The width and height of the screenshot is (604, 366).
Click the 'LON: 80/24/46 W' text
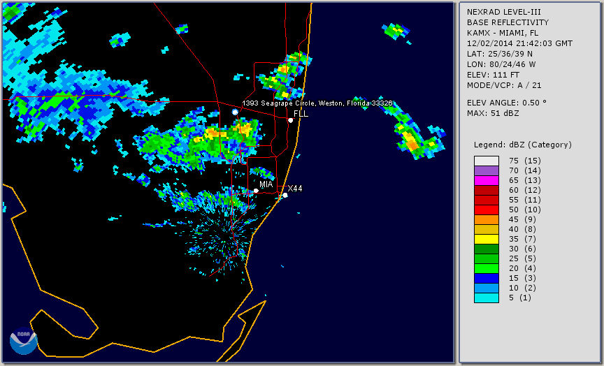coord(501,64)
